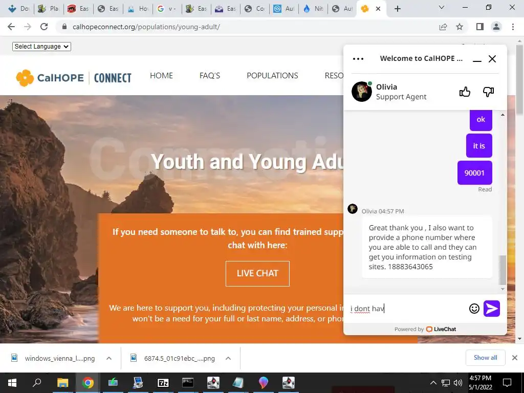Click the CalHOPE Connect logo
Image resolution: width=524 pixels, height=393 pixels.
click(74, 78)
